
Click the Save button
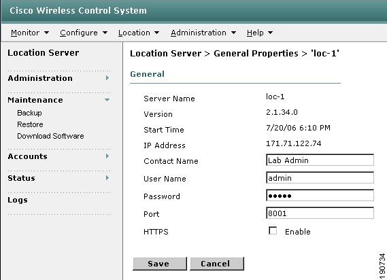[160, 264]
